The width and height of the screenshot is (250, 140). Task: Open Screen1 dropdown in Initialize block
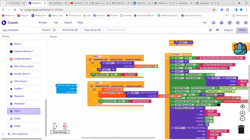pyautogui.click(x=177, y=54)
